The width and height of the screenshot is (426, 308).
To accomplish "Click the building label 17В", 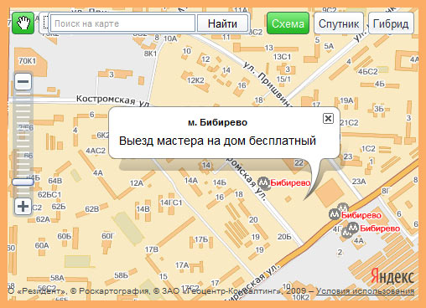I will [x=152, y=249].
